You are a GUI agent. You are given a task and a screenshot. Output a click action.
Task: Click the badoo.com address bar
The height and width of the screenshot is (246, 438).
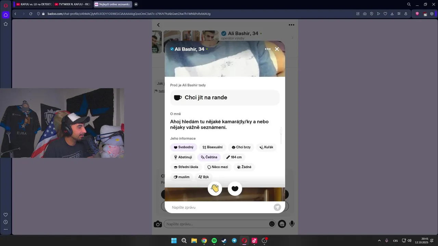point(128,14)
